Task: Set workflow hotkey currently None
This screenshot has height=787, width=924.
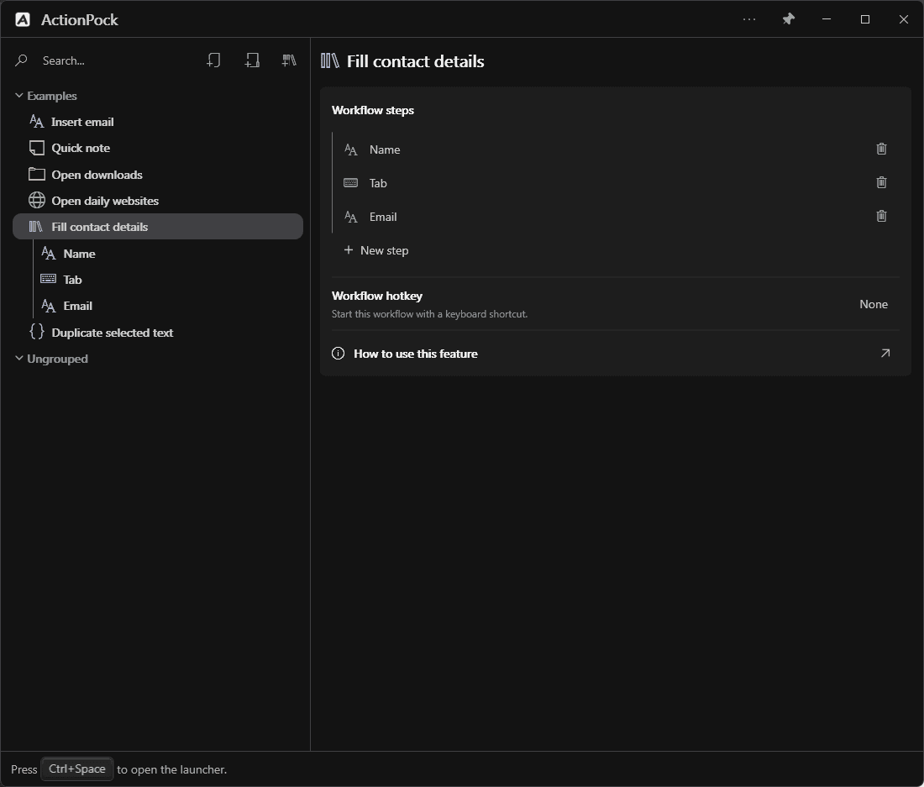Action: (874, 304)
